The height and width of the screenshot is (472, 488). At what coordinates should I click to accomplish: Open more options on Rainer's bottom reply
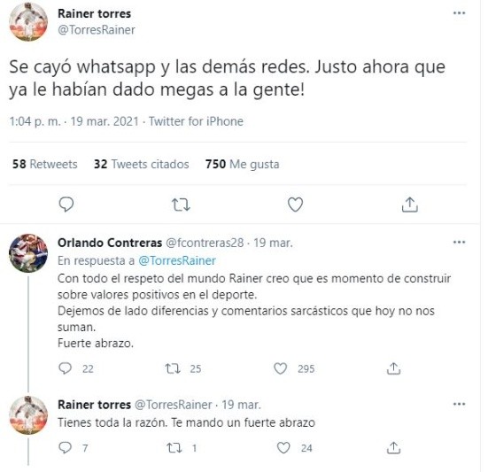pyautogui.click(x=459, y=404)
